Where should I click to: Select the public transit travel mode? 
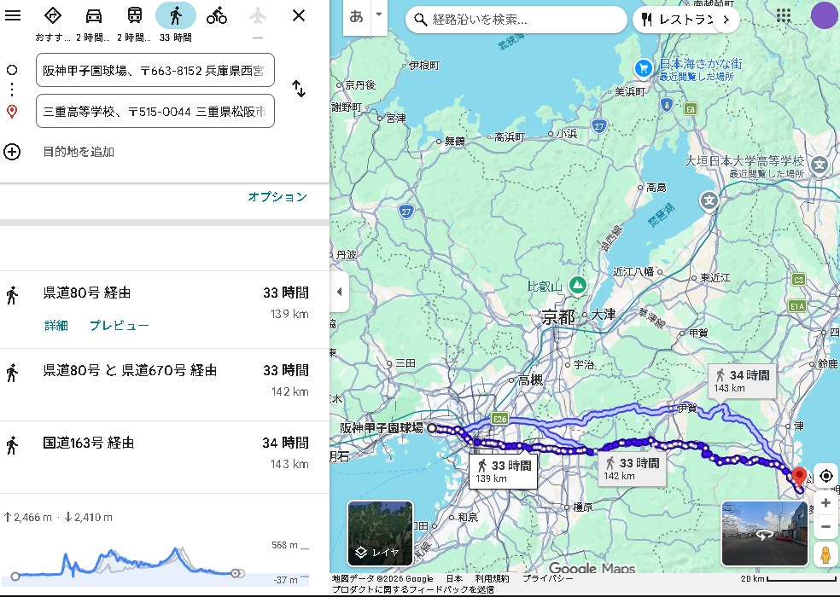[x=135, y=15]
